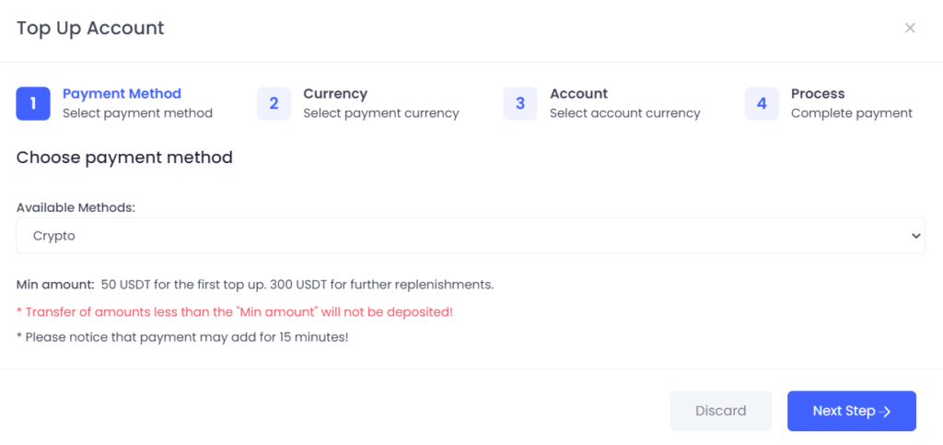Close the Top Up Account dialog

pyautogui.click(x=910, y=28)
